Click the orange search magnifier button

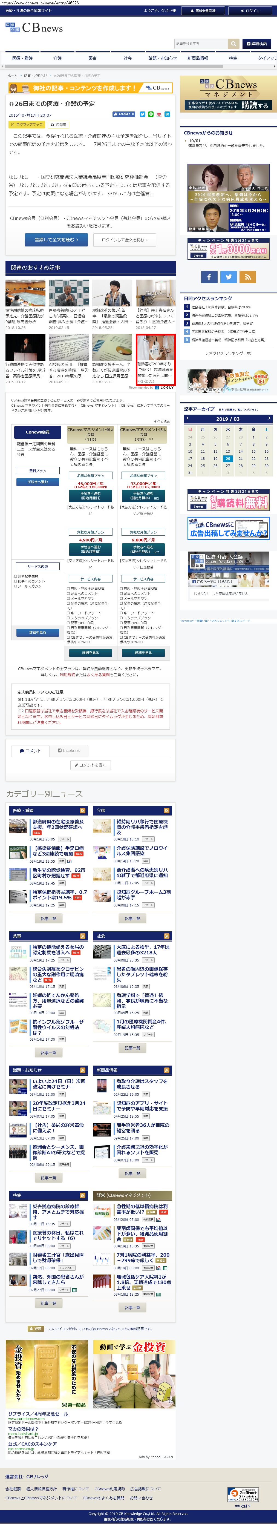coord(234,44)
